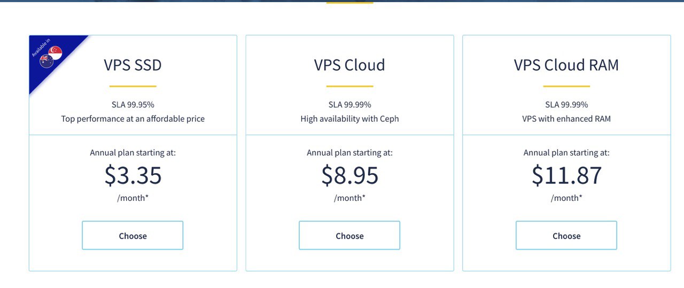Click the $11.87 price
684x288 pixels.
[x=566, y=175]
